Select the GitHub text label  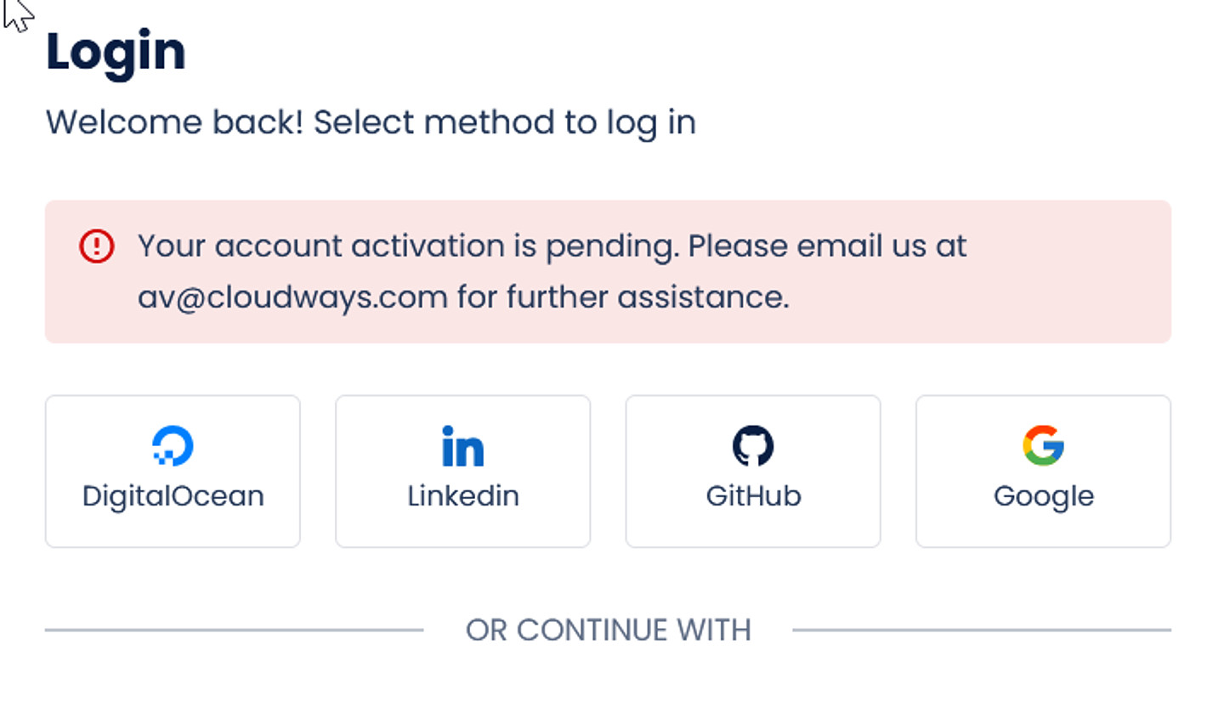point(753,496)
